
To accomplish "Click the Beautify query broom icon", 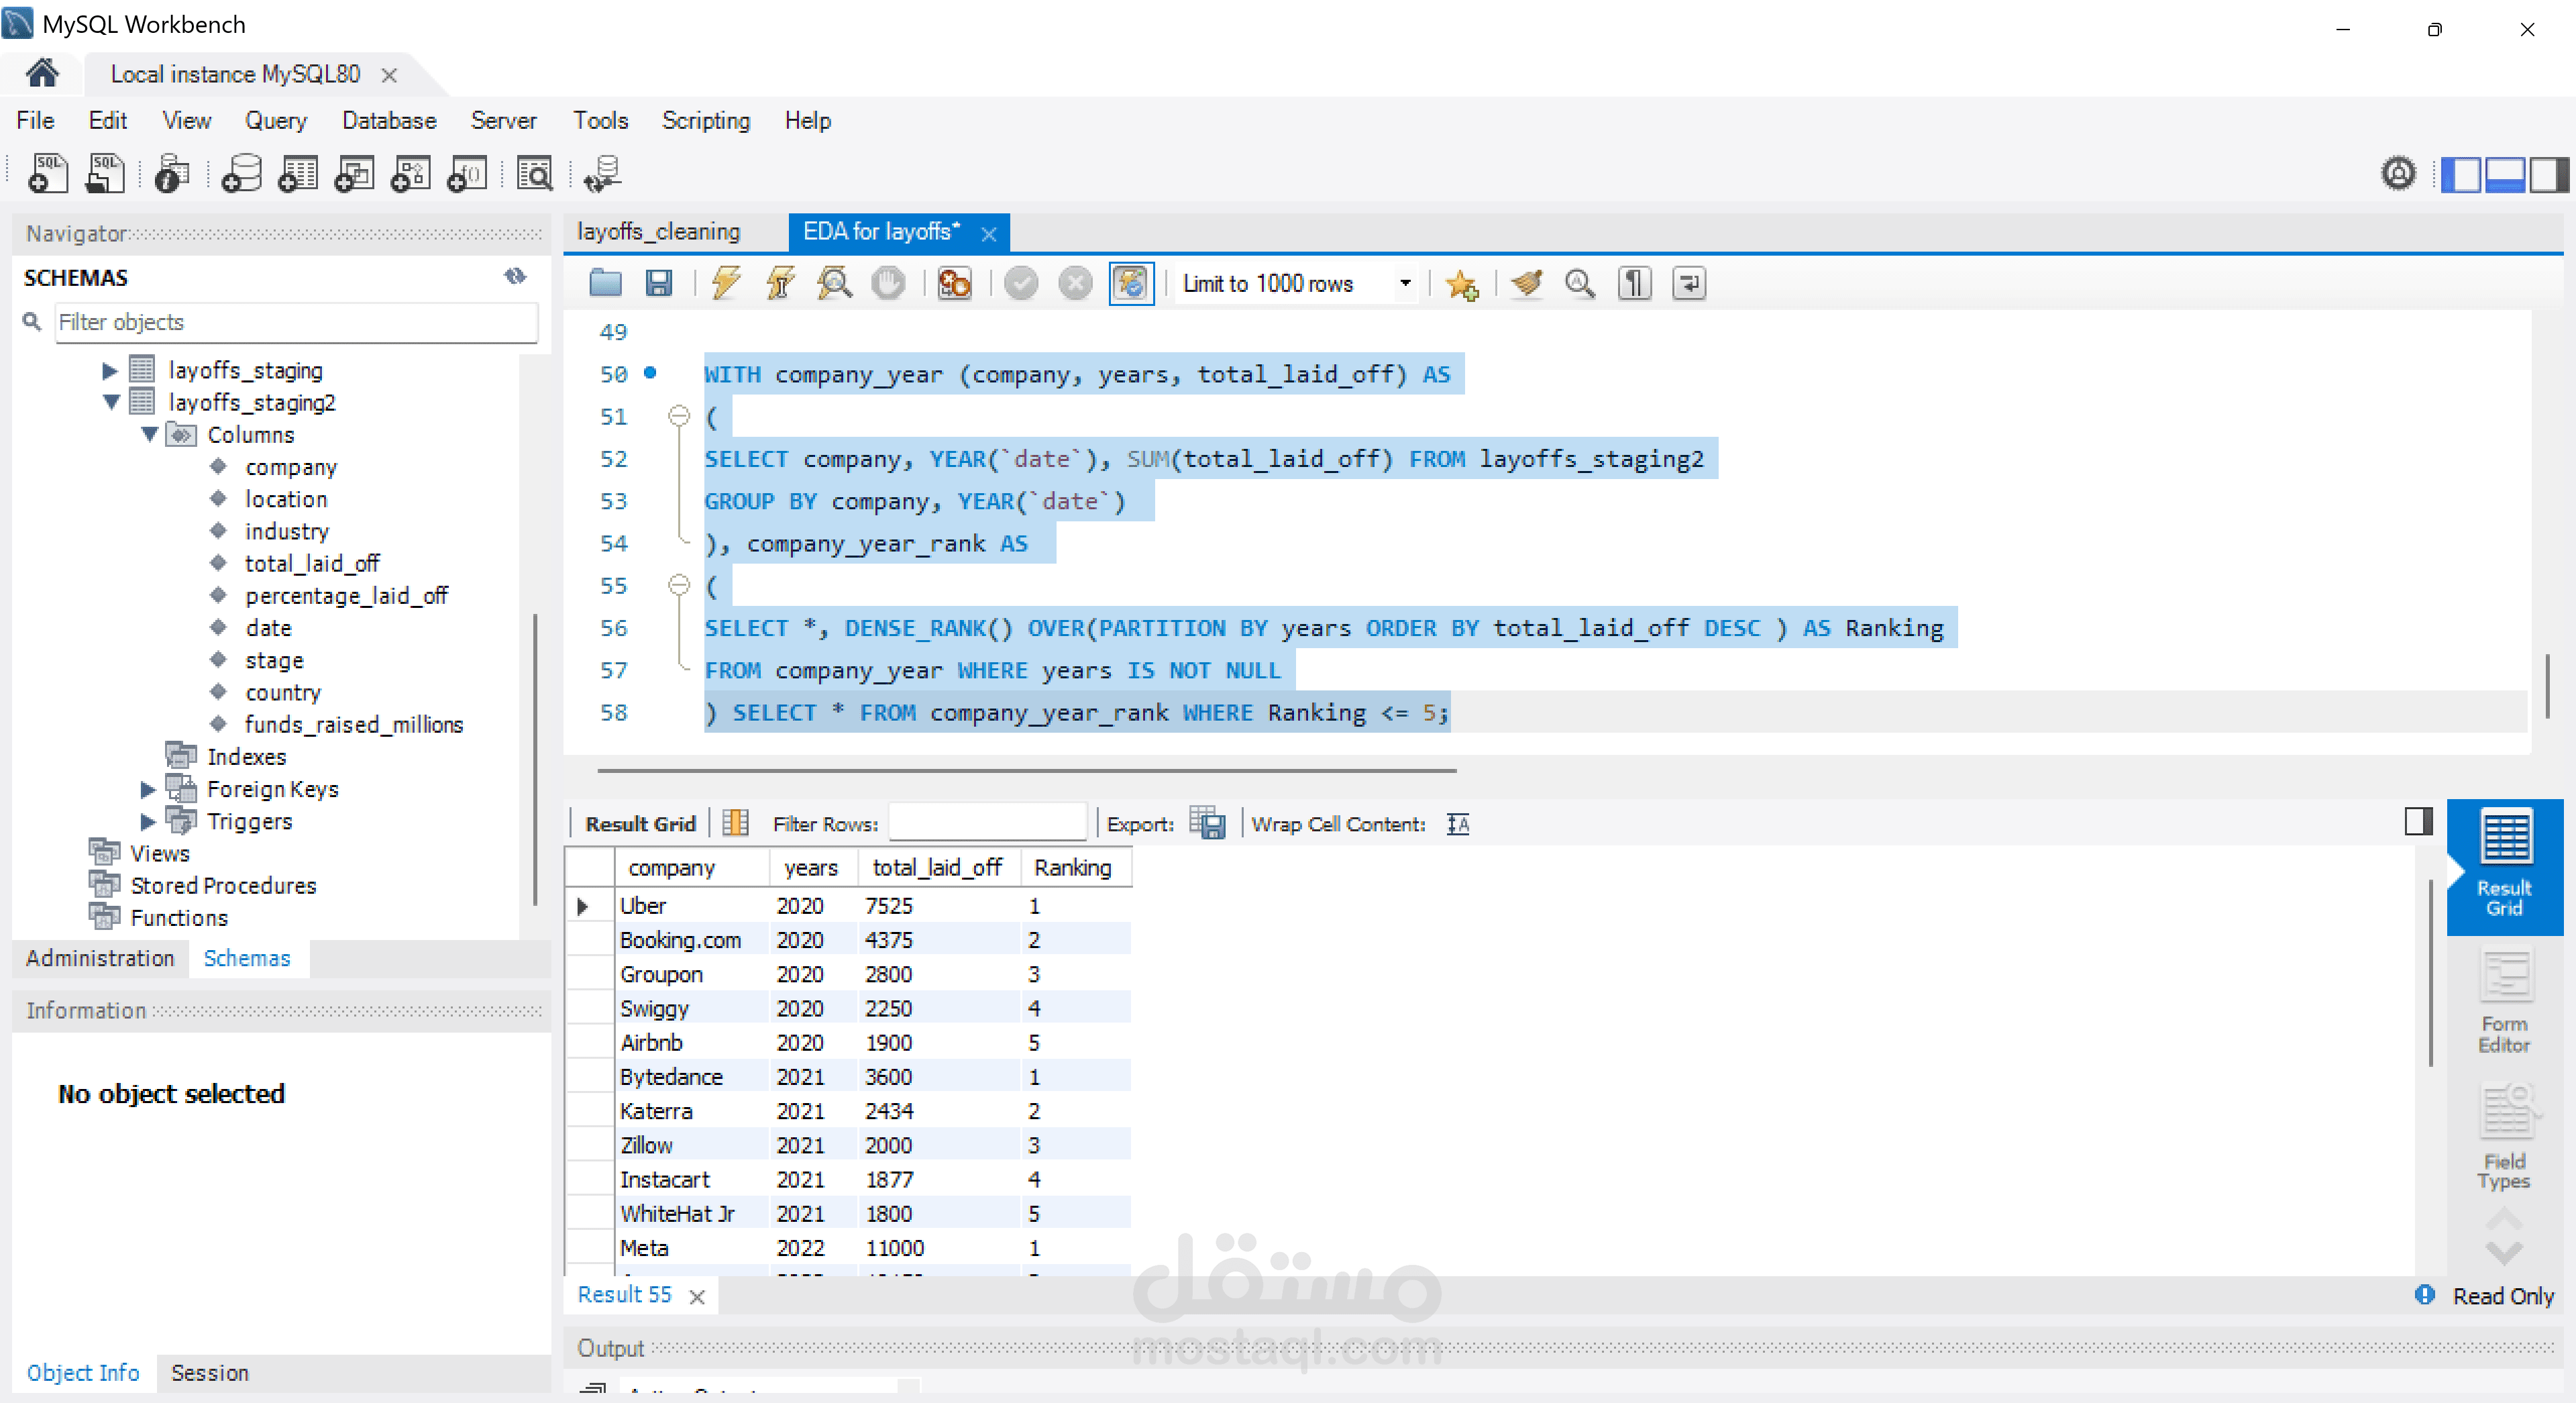I will (x=1527, y=284).
